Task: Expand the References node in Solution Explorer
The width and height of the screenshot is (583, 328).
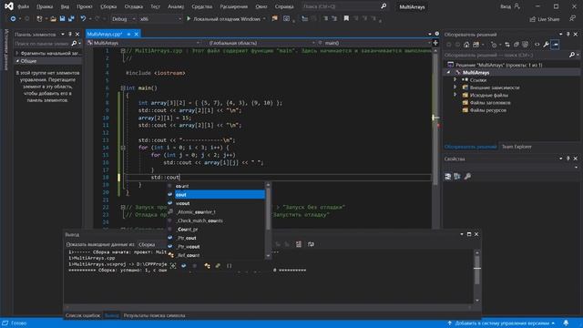Action: [455, 79]
